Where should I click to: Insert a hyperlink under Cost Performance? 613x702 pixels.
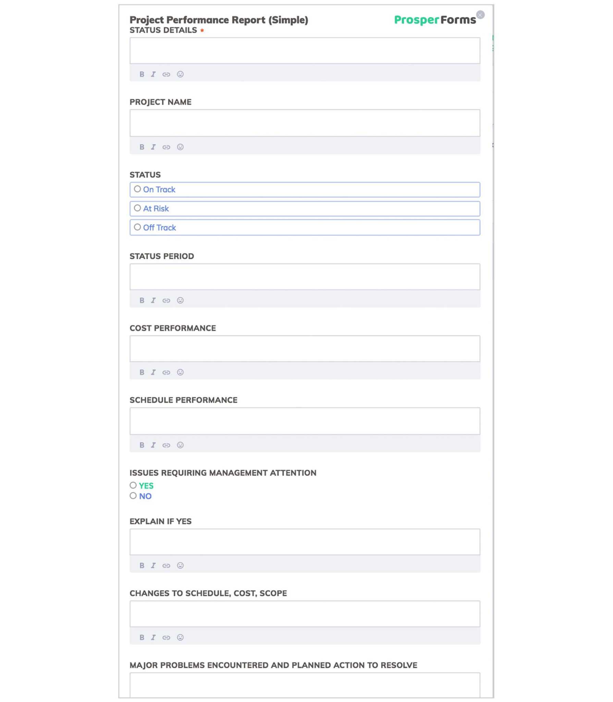pos(167,372)
